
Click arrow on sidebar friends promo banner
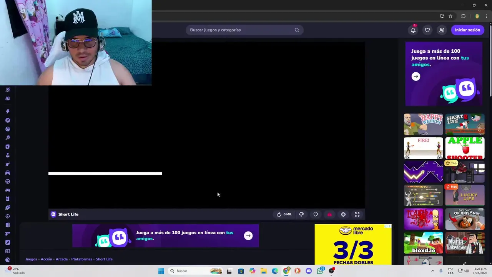pos(416,77)
